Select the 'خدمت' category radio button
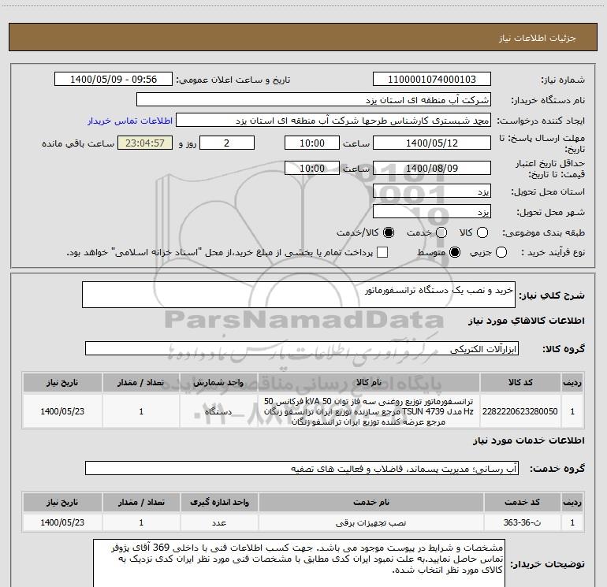Viewport: 607px width, 587px height. point(441,232)
